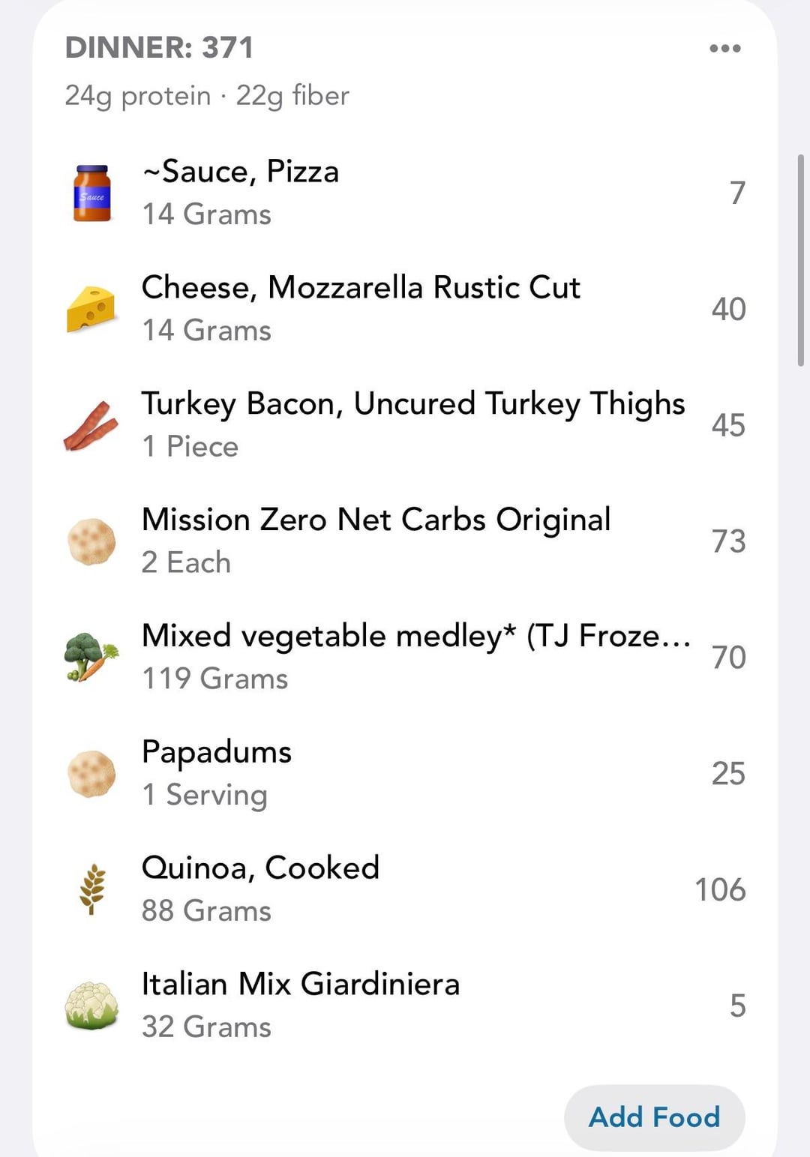
Task: Tap the pizza sauce jar icon
Action: 91,193
